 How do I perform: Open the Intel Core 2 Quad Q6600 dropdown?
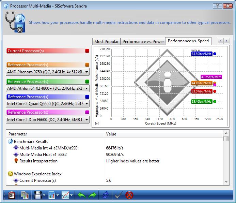click(48, 104)
